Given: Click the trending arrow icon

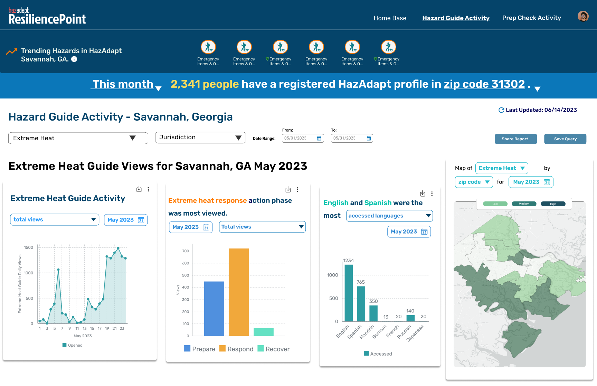Looking at the screenshot, I should [x=11, y=51].
